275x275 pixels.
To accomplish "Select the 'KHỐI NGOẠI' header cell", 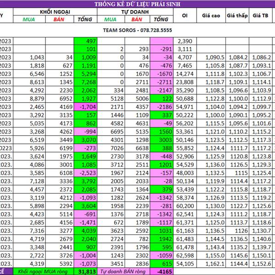I will click(55, 12).
